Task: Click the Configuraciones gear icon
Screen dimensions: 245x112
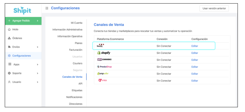Action: pyautogui.click(x=9, y=56)
